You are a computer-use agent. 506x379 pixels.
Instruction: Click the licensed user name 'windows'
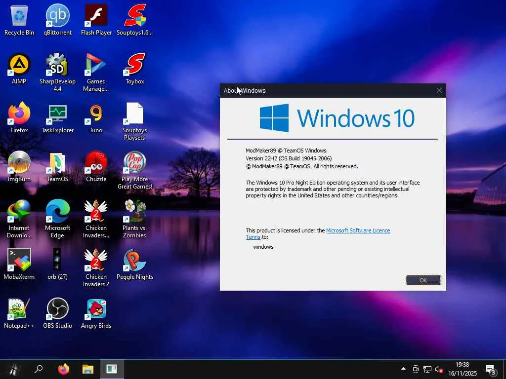tap(263, 247)
